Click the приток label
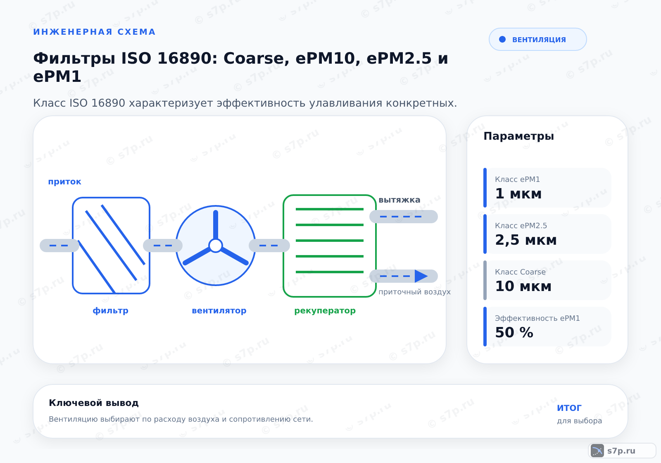 pyautogui.click(x=65, y=182)
